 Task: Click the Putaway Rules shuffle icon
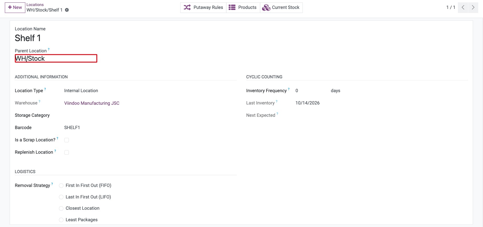point(187,7)
